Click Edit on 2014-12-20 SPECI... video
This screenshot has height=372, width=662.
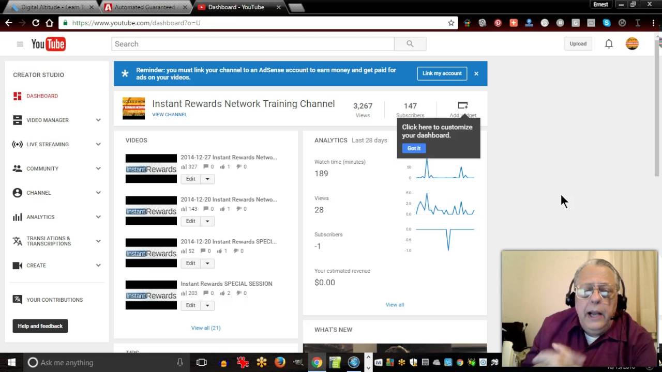(x=191, y=263)
